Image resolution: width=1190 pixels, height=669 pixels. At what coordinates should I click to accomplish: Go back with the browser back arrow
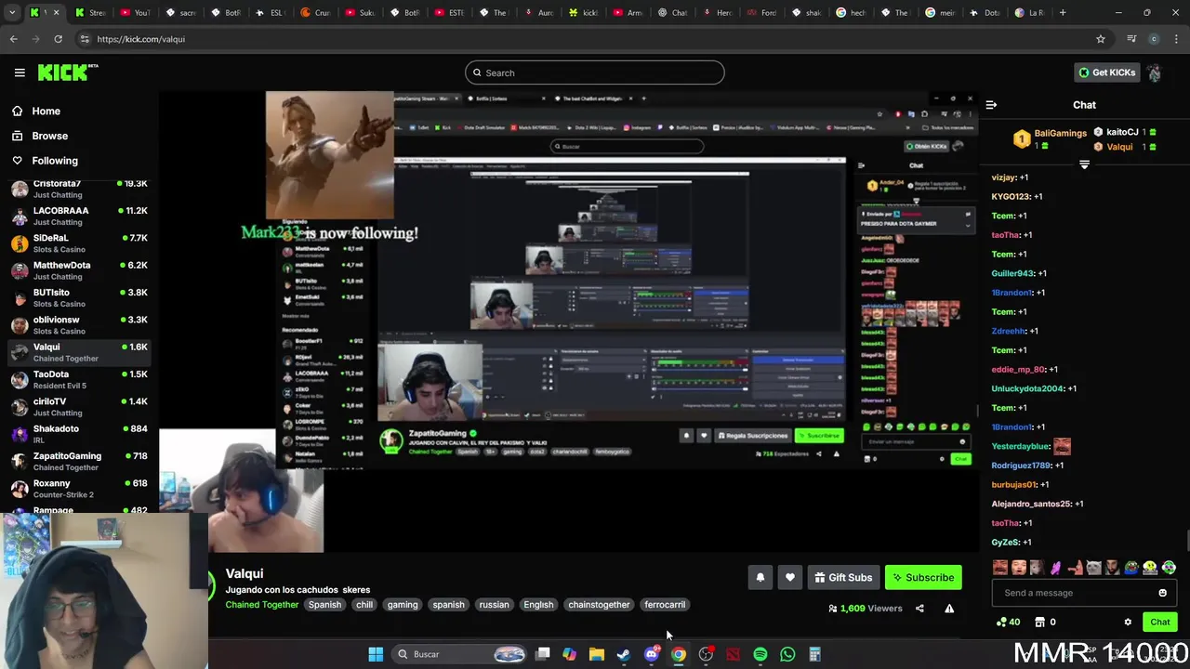click(13, 39)
